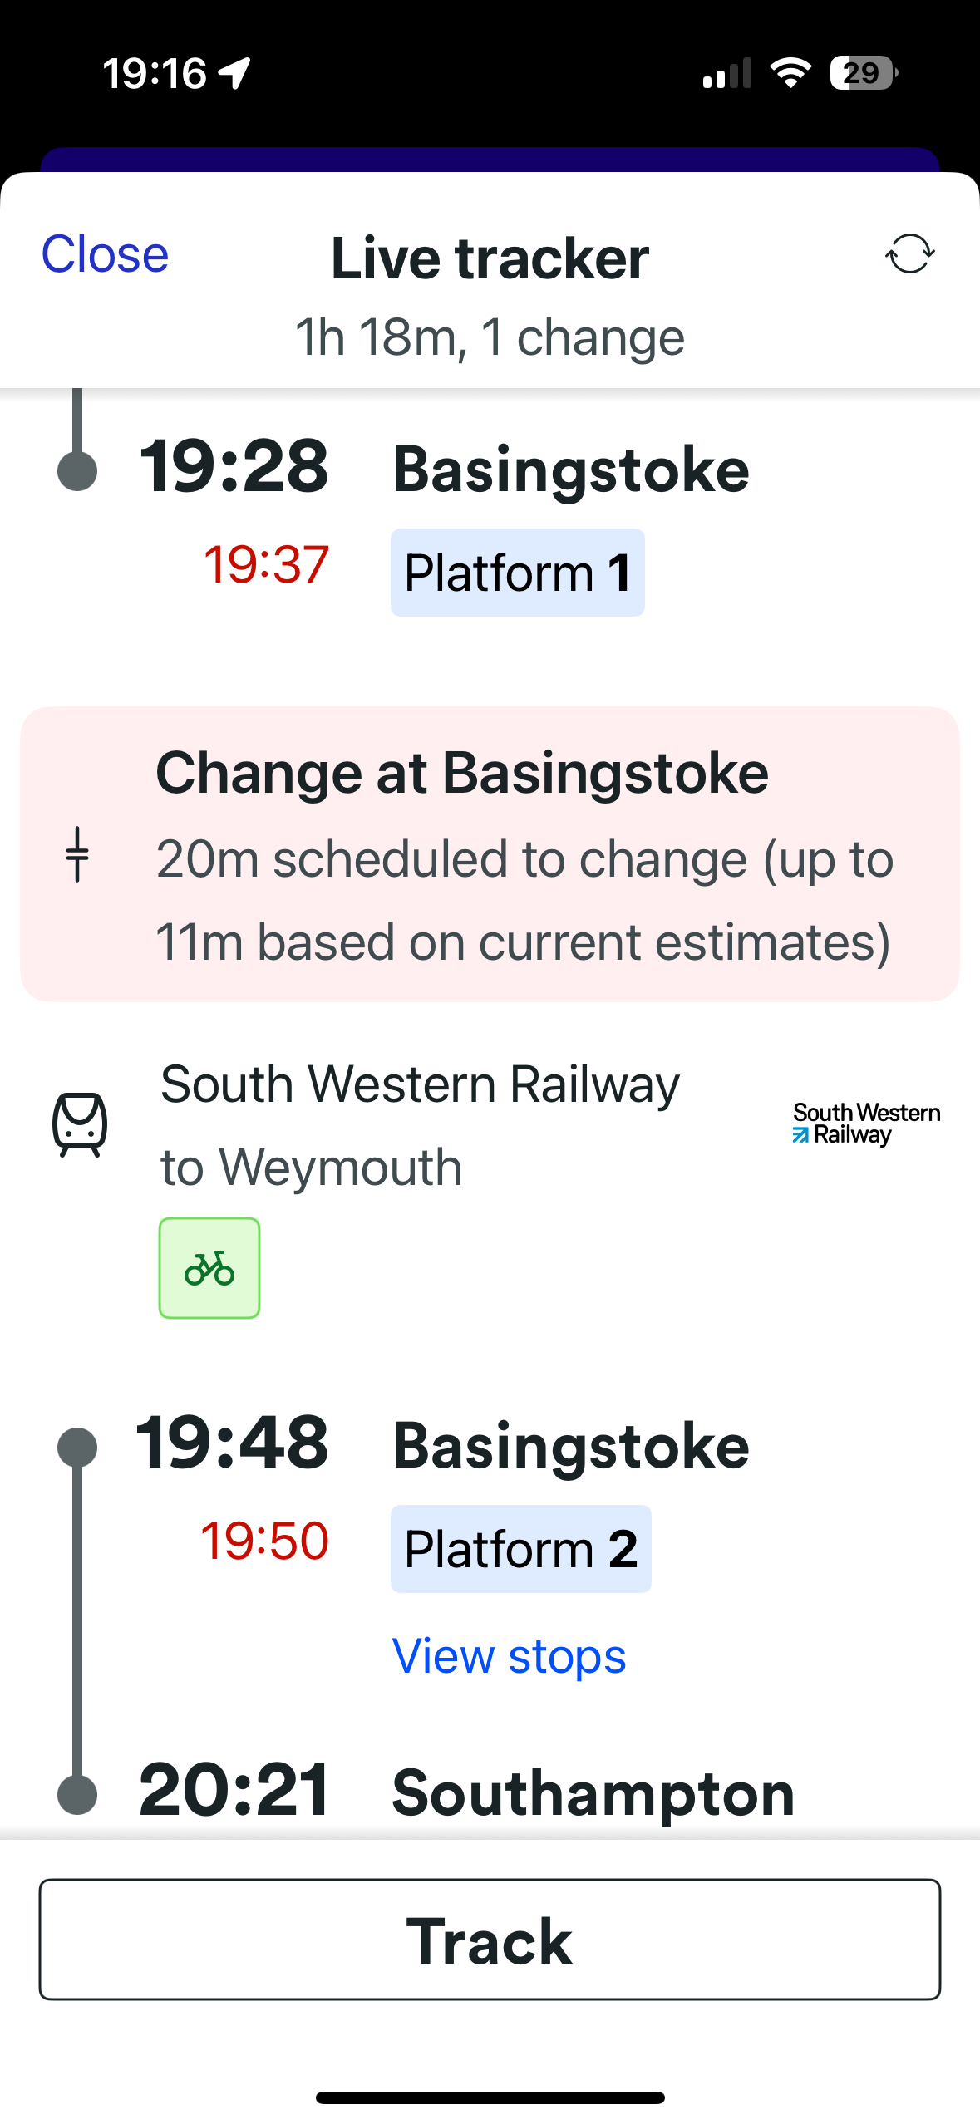Tap the train icon beside South Western Railway
Viewport: 980px width, 2124px height.
pyautogui.click(x=80, y=1123)
